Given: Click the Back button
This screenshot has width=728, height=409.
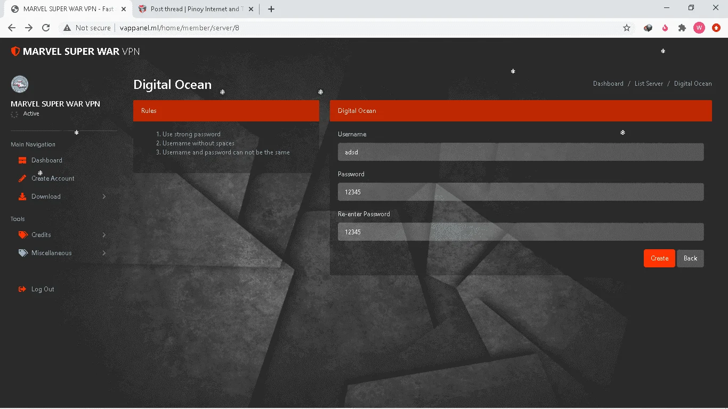Looking at the screenshot, I should tap(690, 258).
